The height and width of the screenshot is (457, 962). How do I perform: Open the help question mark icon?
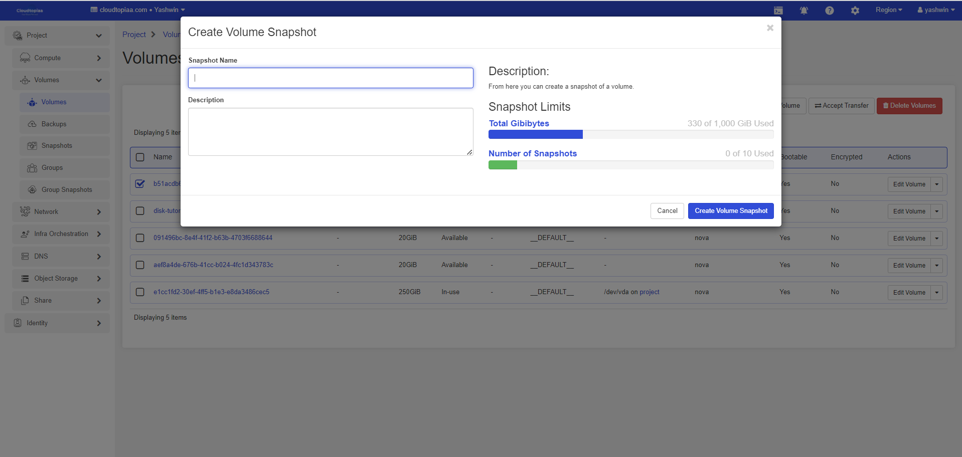829,11
